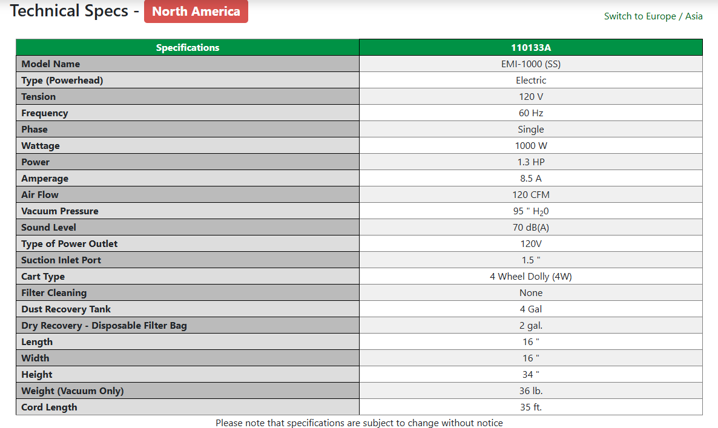Select the 95 " H20 value
The width and height of the screenshot is (718, 428).
(531, 211)
